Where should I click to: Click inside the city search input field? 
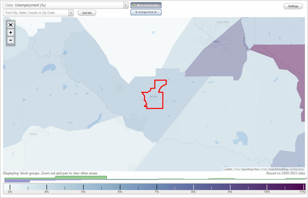(x=36, y=13)
